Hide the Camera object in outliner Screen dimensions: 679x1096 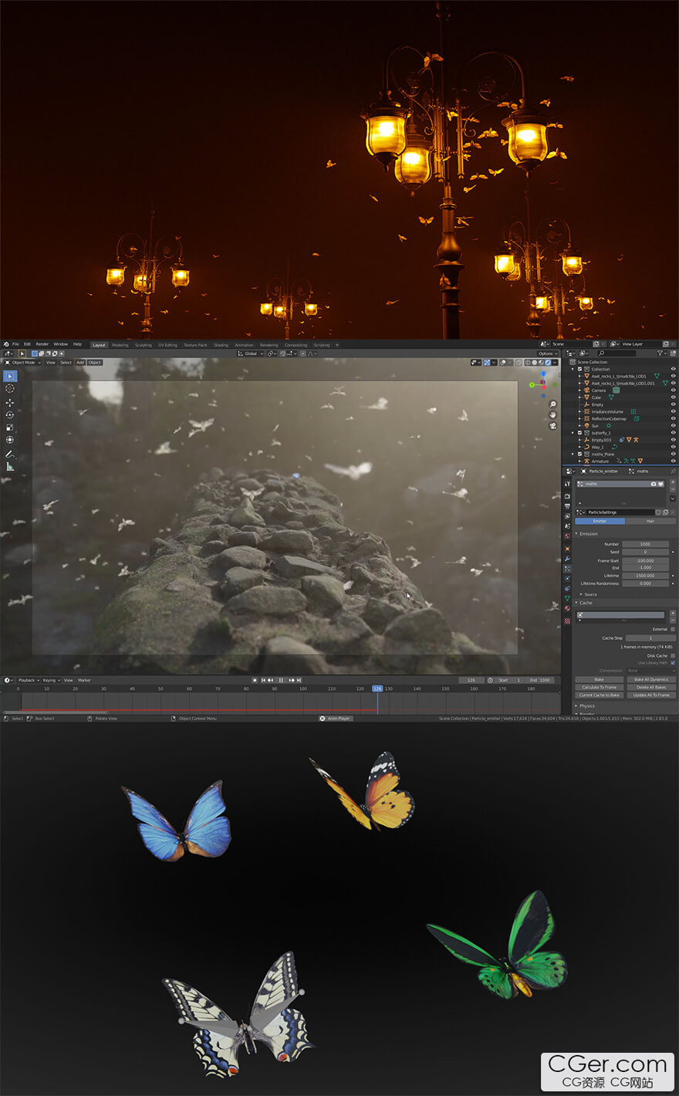tap(674, 391)
